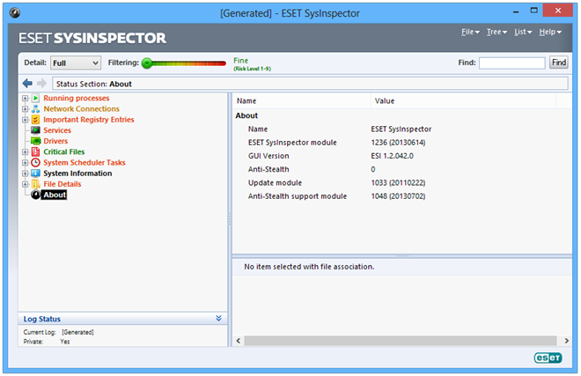The height and width of the screenshot is (376, 581).
Task: Click the Services monitor icon
Action: pos(35,130)
